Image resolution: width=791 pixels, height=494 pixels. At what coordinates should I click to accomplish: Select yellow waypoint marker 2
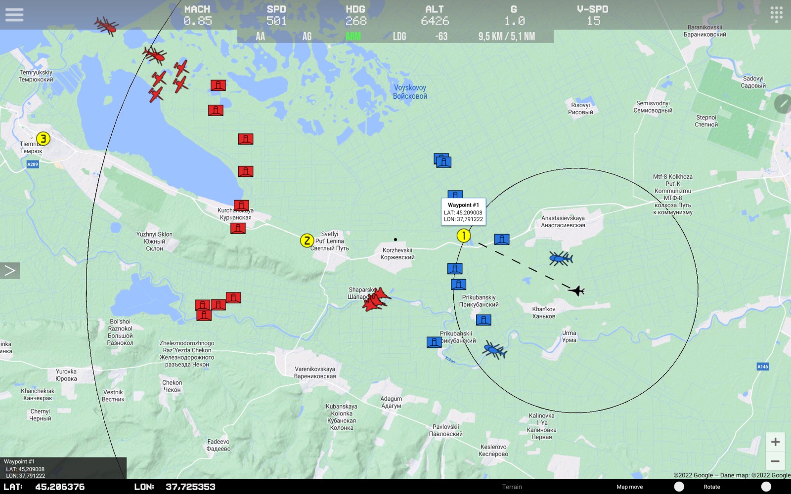pyautogui.click(x=307, y=241)
